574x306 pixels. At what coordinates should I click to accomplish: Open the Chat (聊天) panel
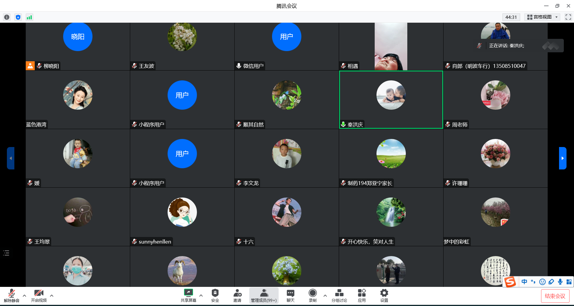(x=290, y=295)
